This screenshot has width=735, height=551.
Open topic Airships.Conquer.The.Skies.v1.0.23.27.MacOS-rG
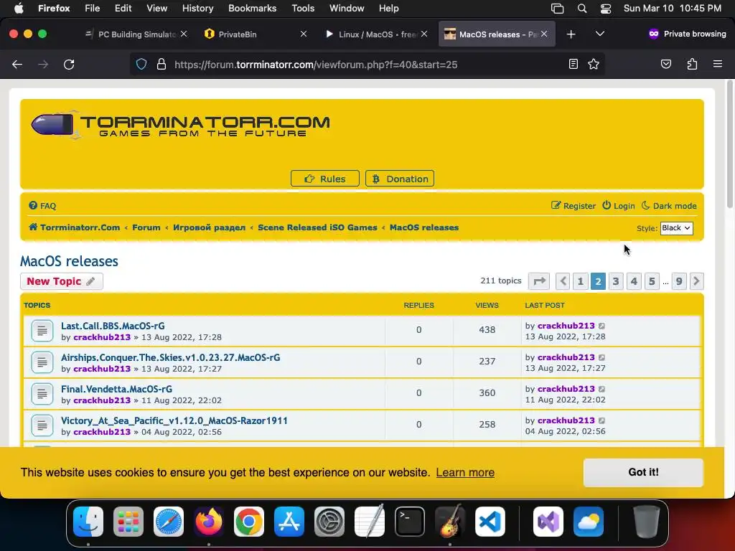[171, 357]
